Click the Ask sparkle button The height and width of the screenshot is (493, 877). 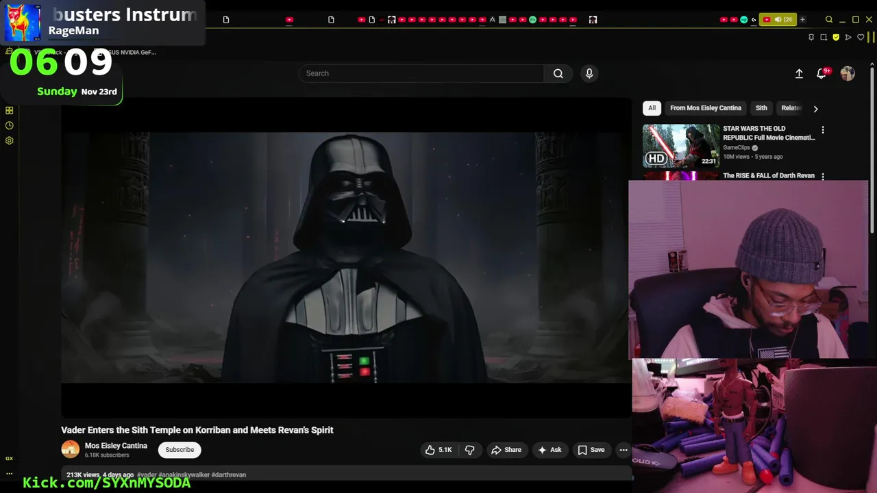click(x=549, y=450)
